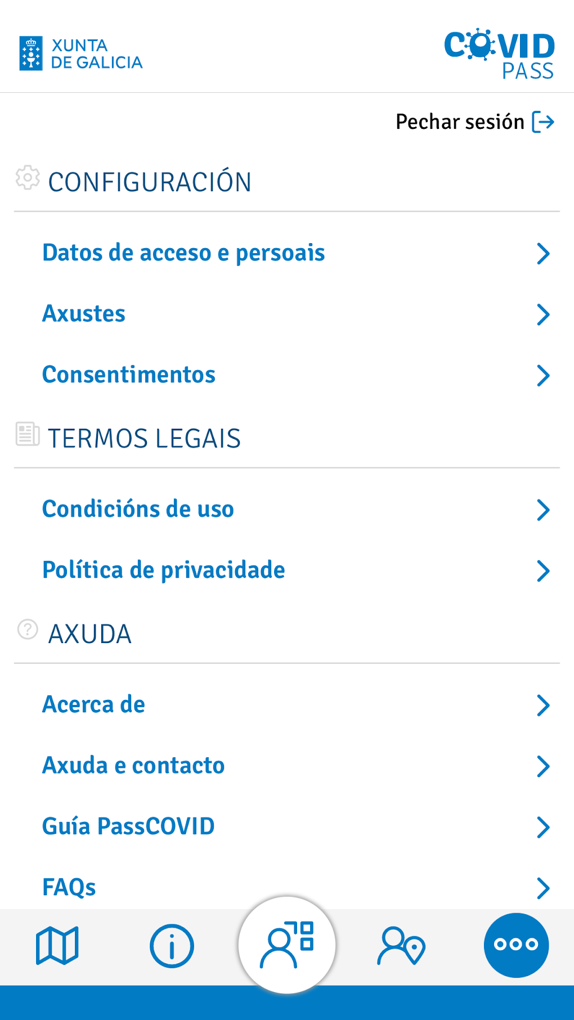Expand chevron next to Axustes
This screenshot has width=574, height=1020.
pyautogui.click(x=543, y=314)
